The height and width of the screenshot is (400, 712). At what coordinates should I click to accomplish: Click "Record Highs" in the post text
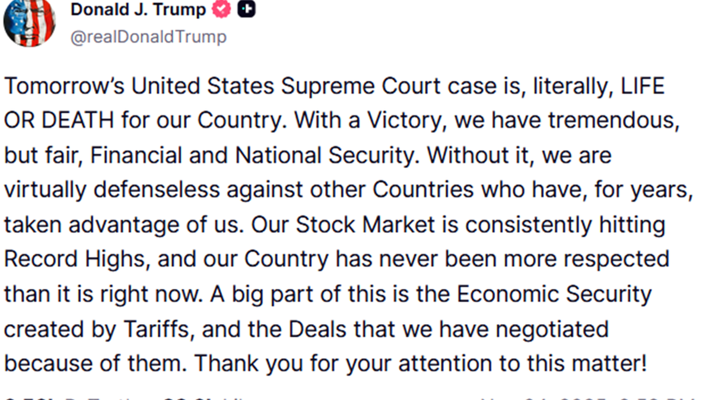coord(76,260)
